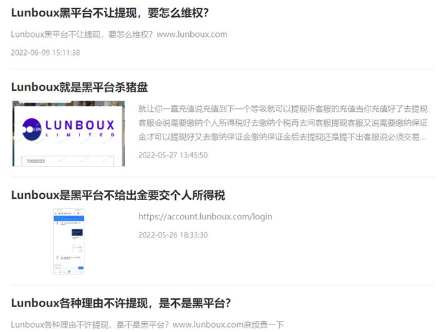This screenshot has height=332, width=438.
Task: Click summary text starting with '就让你一直充值'
Action: (x=283, y=122)
